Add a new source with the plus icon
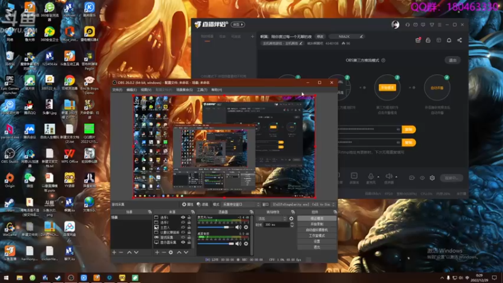 157,253
